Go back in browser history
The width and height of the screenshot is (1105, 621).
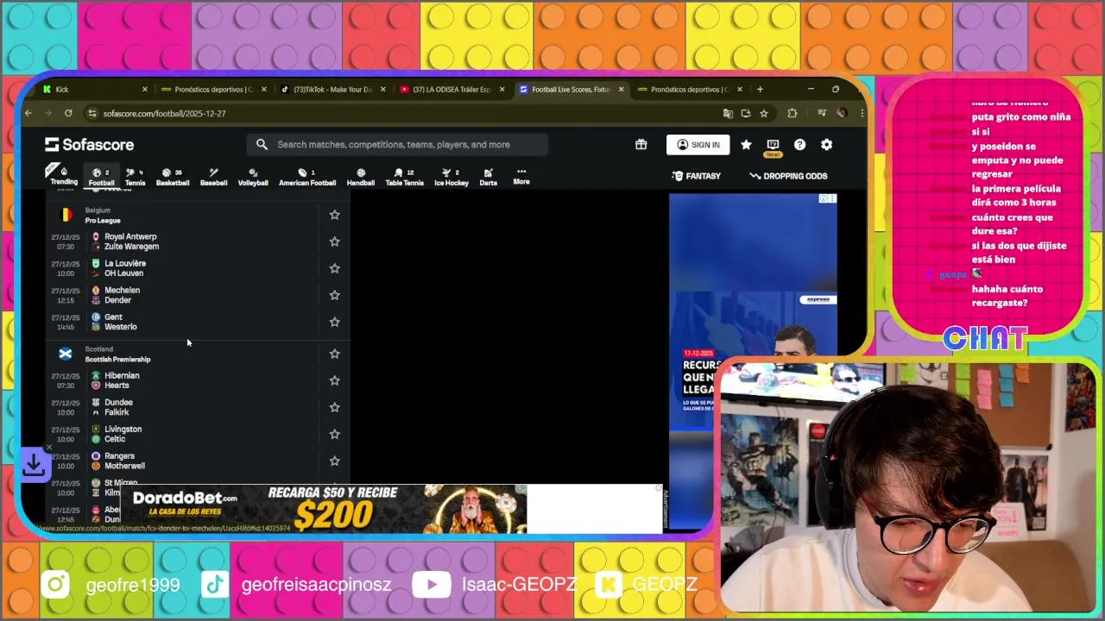point(28,113)
